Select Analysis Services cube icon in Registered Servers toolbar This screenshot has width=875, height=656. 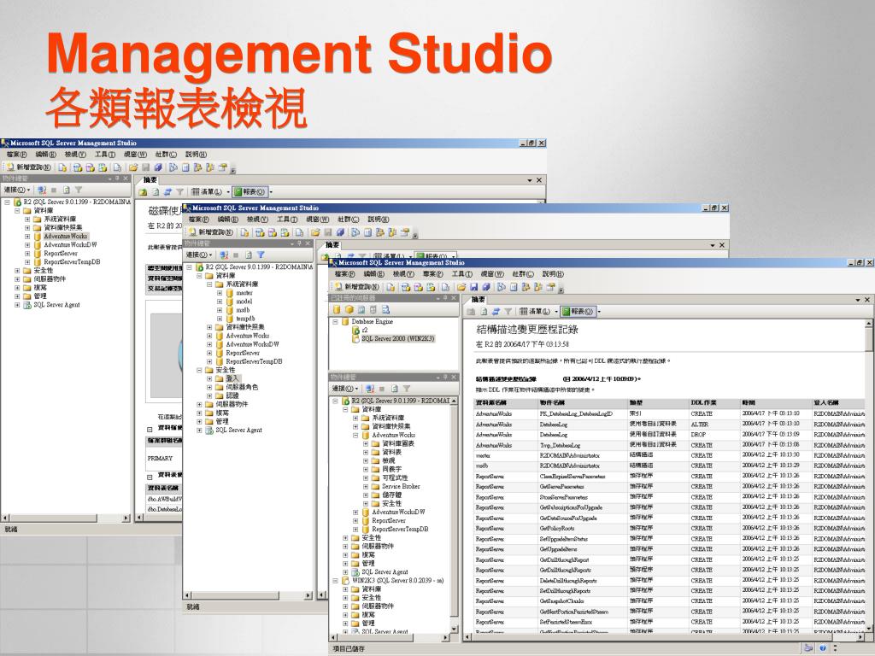tap(349, 309)
